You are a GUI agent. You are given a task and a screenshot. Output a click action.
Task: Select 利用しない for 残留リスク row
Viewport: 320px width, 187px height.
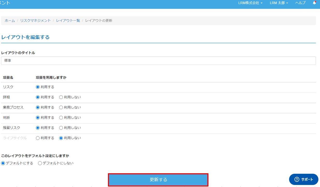pos(61,128)
